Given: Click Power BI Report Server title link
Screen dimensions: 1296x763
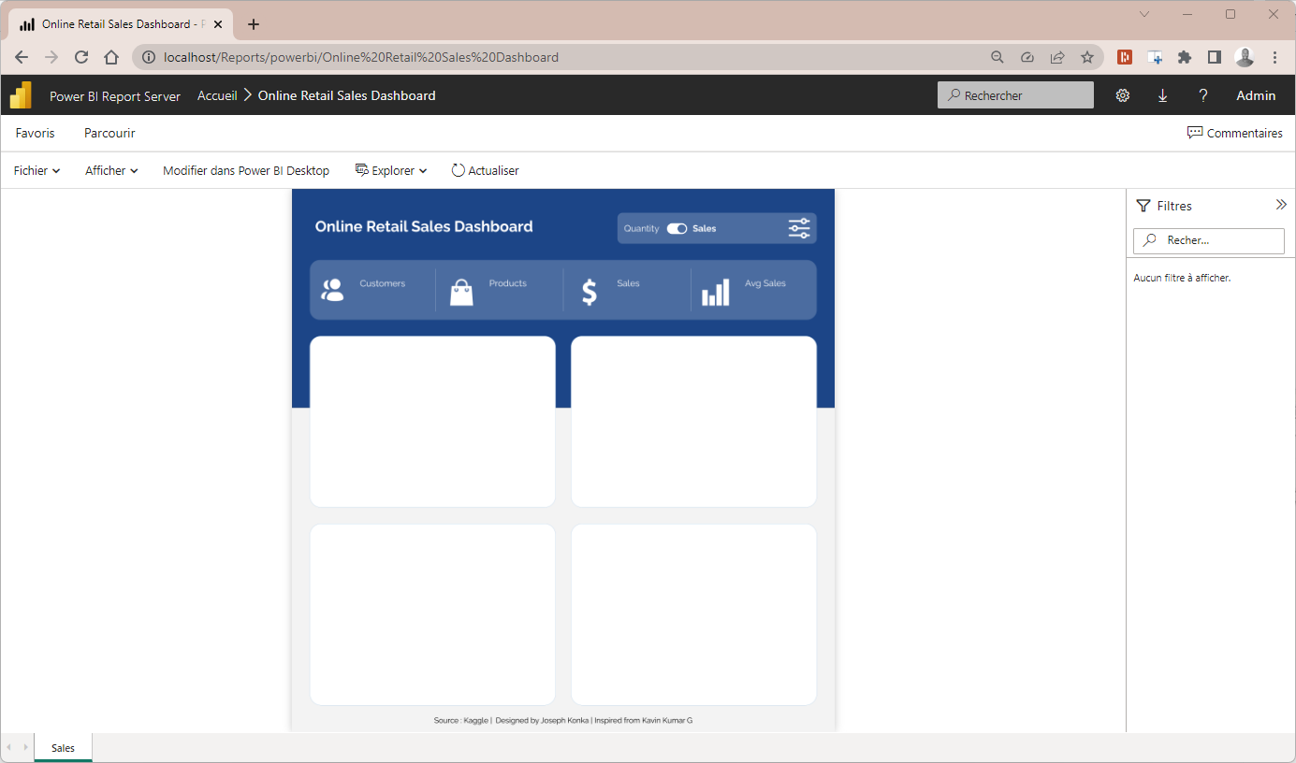Looking at the screenshot, I should pyautogui.click(x=115, y=95).
